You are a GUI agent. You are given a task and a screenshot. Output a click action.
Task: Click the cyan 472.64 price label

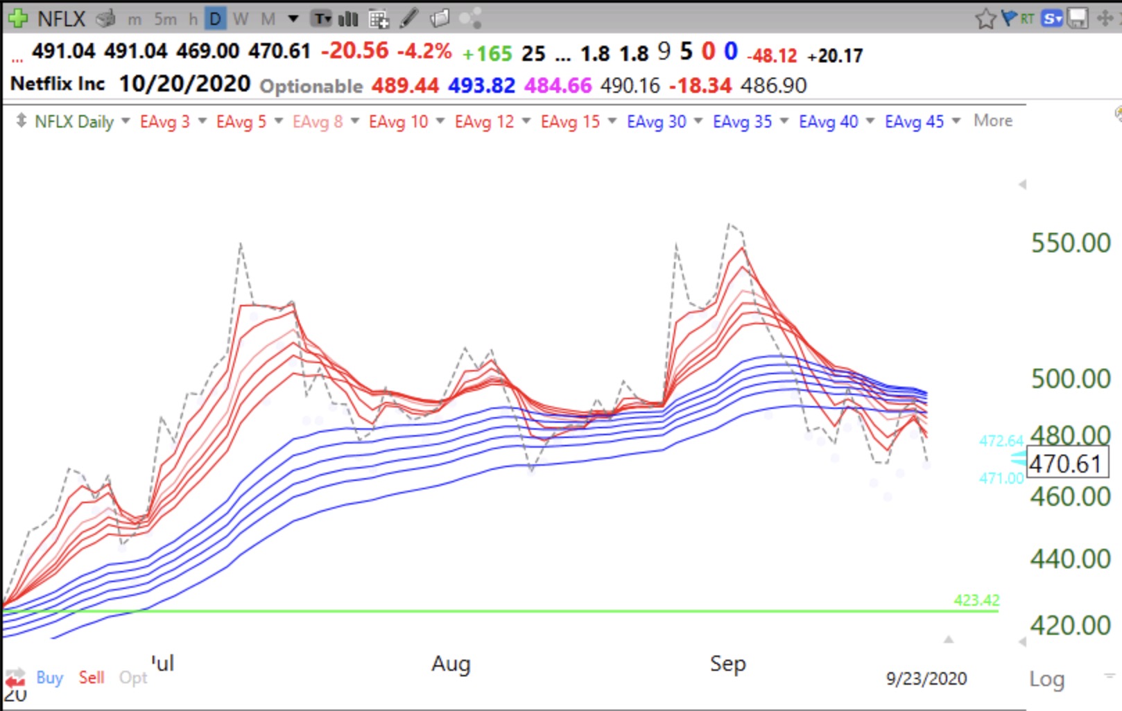tap(1001, 441)
